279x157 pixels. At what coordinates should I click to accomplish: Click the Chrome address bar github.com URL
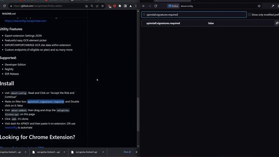(38, 6)
